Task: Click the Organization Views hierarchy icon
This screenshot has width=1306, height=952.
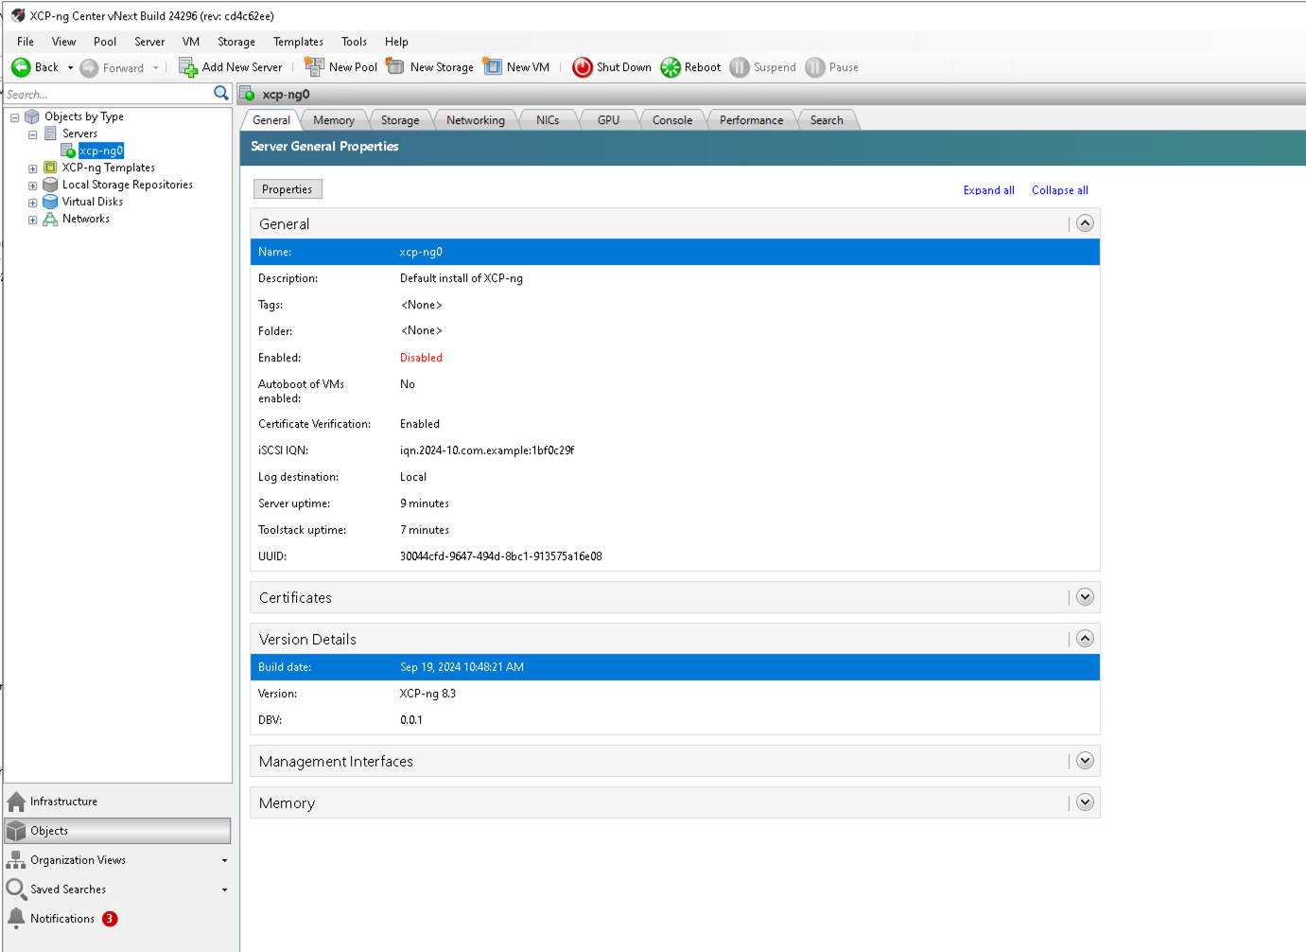Action: 16,860
